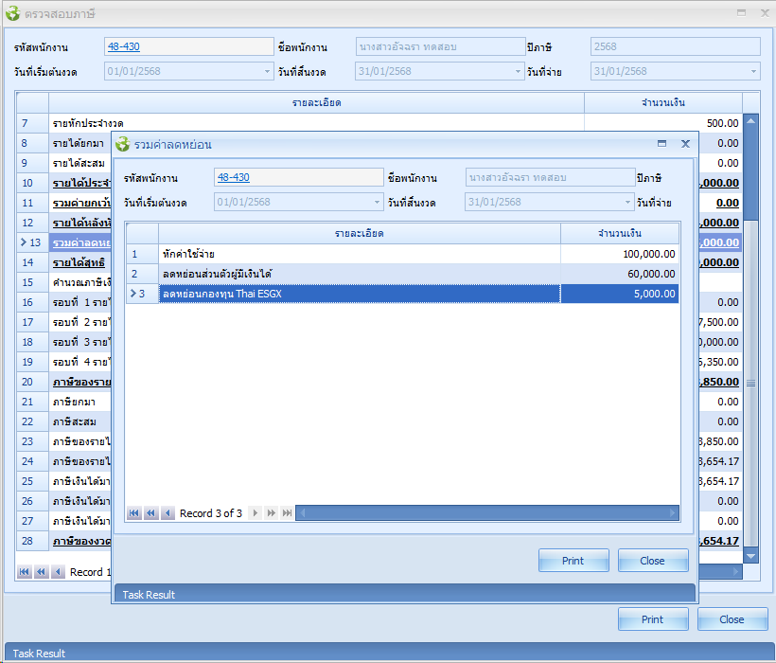The height and width of the screenshot is (663, 776).
Task: Click next page arrow in deduction dialog navigator
Action: (x=271, y=513)
